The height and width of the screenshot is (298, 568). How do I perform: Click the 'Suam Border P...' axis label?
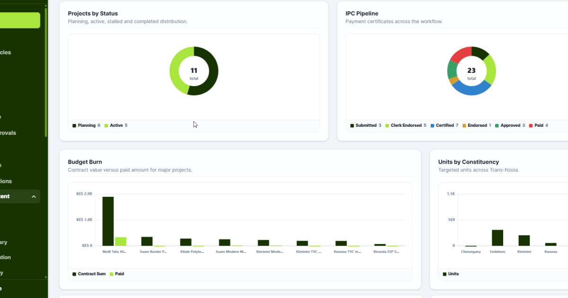click(x=153, y=252)
